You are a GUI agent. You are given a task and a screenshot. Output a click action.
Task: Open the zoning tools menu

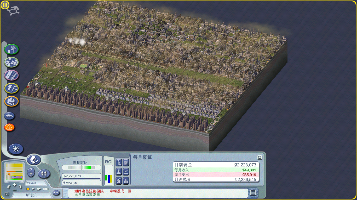pos(11,62)
